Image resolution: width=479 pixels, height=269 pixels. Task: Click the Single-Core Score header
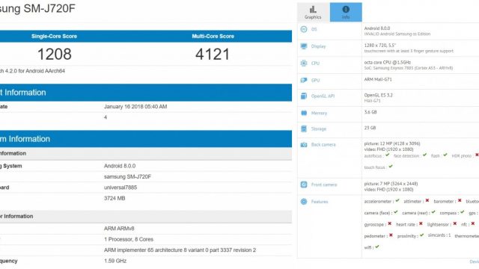pos(54,37)
